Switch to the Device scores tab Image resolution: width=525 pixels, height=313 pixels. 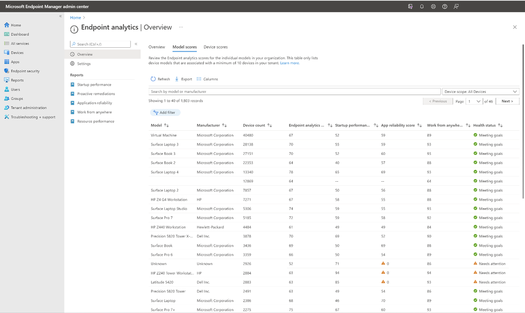point(215,47)
